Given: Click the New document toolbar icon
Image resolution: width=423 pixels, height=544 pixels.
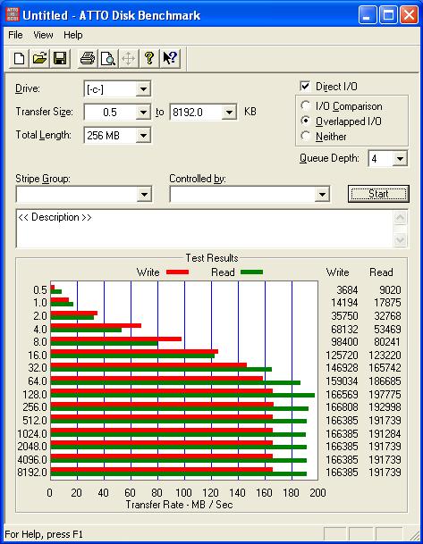Looking at the screenshot, I should pos(19,58).
